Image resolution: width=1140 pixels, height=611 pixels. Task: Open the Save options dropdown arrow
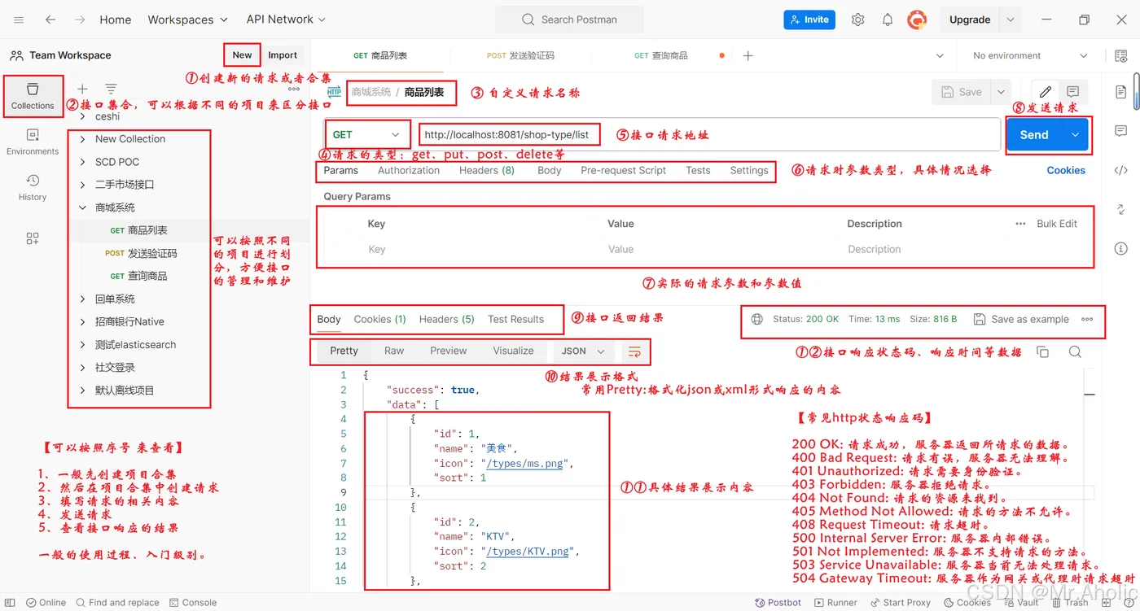pos(1001,92)
